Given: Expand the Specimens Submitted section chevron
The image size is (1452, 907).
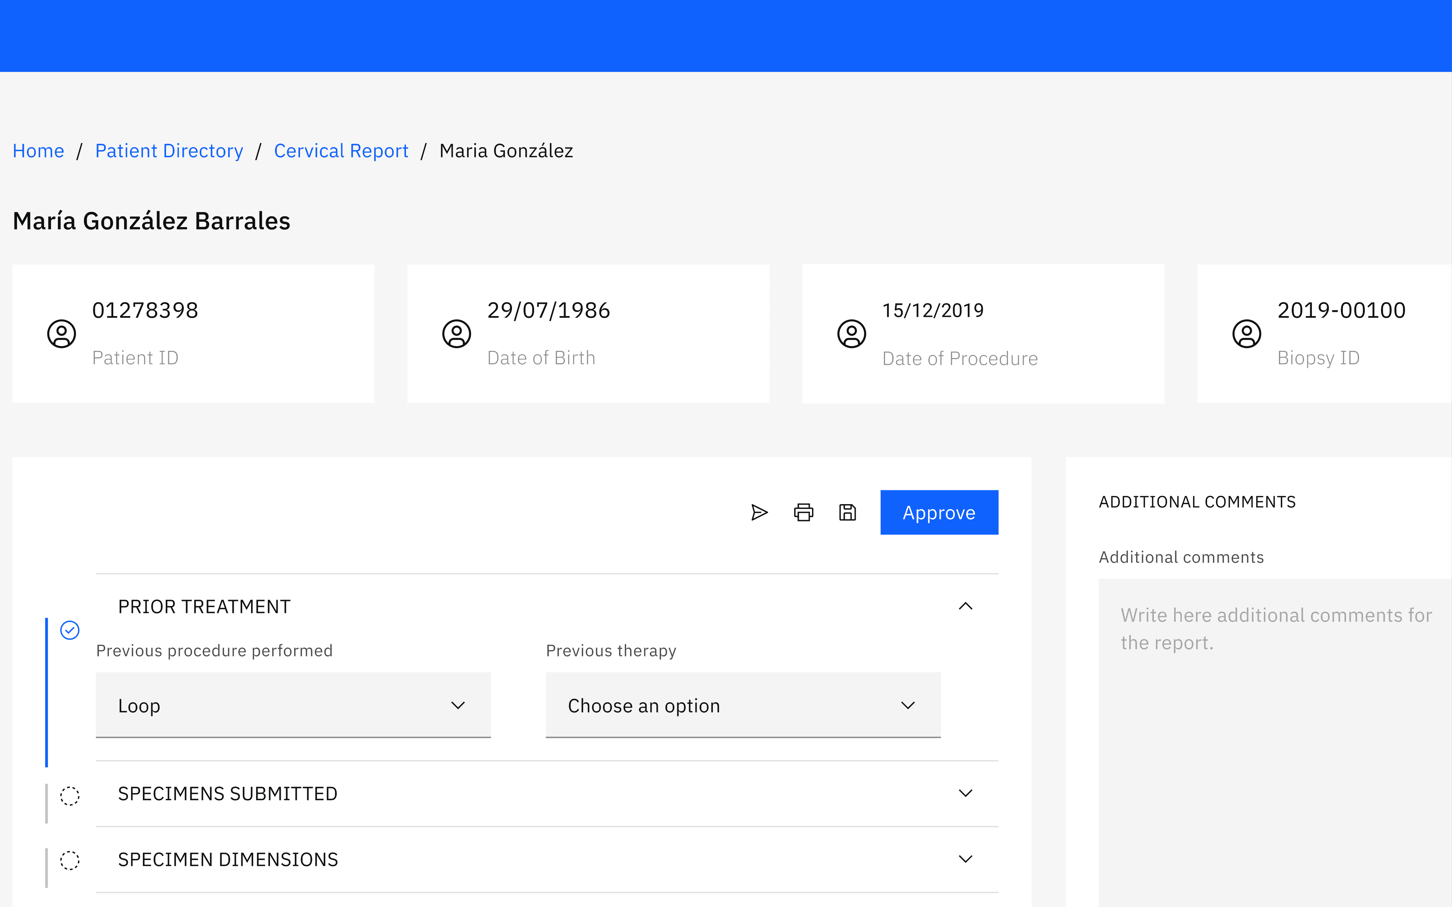Looking at the screenshot, I should [965, 793].
